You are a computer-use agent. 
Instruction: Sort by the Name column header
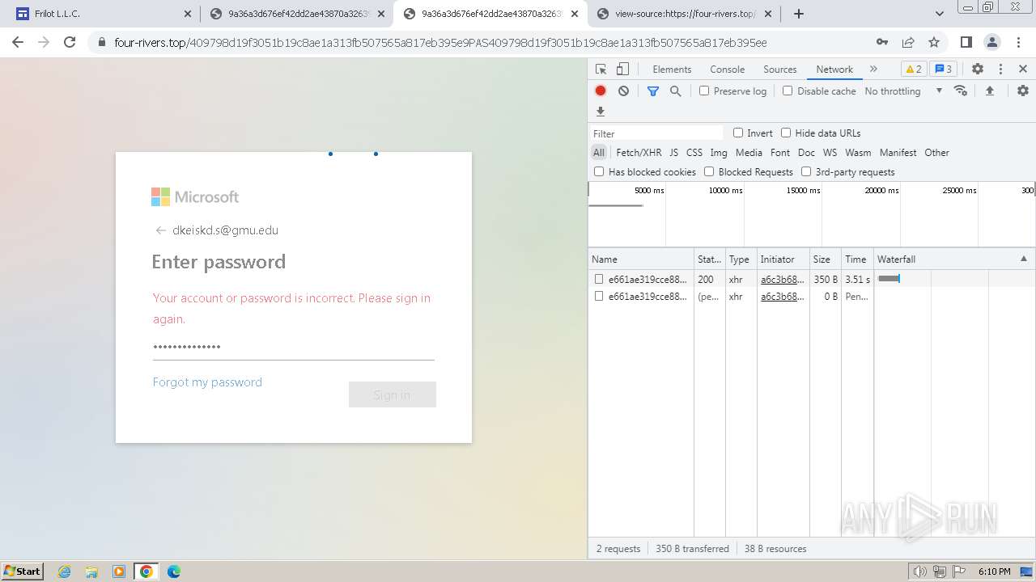640,259
